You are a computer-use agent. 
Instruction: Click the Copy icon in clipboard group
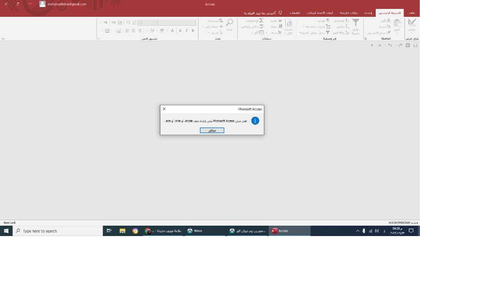pos(389,26)
